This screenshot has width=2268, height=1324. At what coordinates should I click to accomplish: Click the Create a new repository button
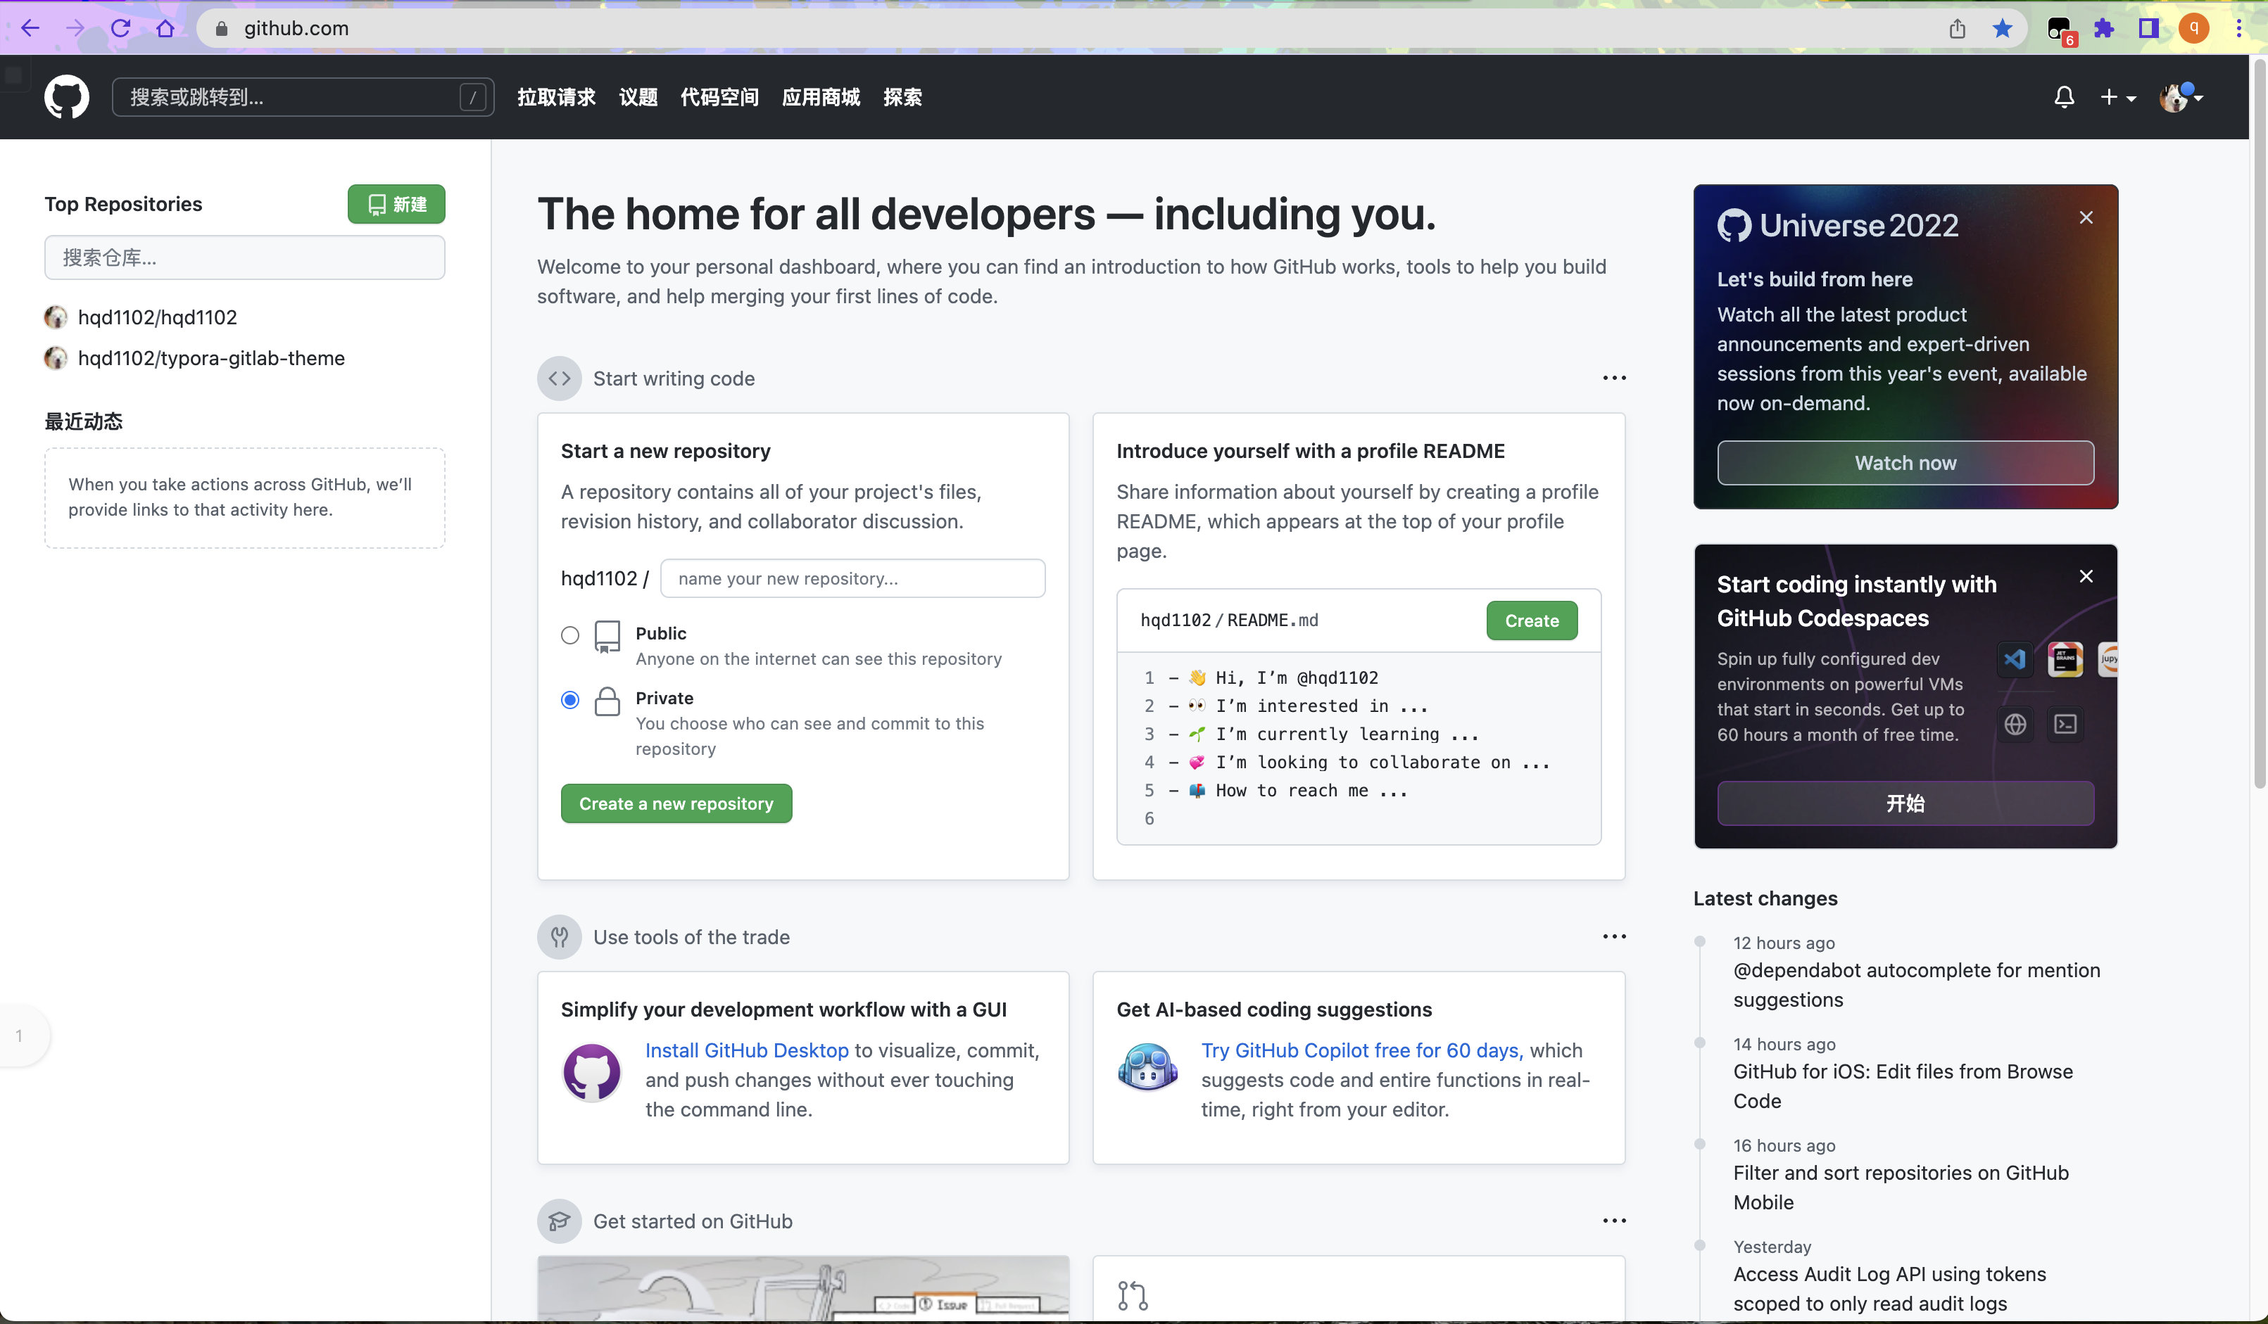coord(675,804)
